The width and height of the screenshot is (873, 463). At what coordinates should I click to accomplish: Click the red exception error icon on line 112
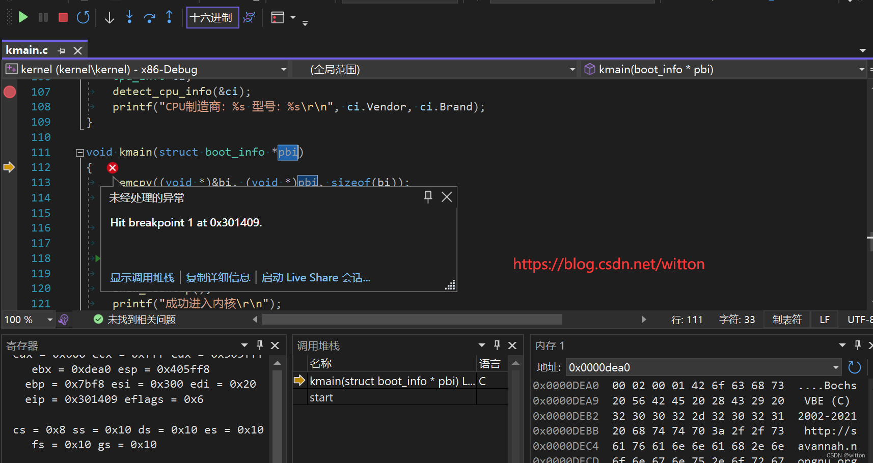pyautogui.click(x=113, y=168)
